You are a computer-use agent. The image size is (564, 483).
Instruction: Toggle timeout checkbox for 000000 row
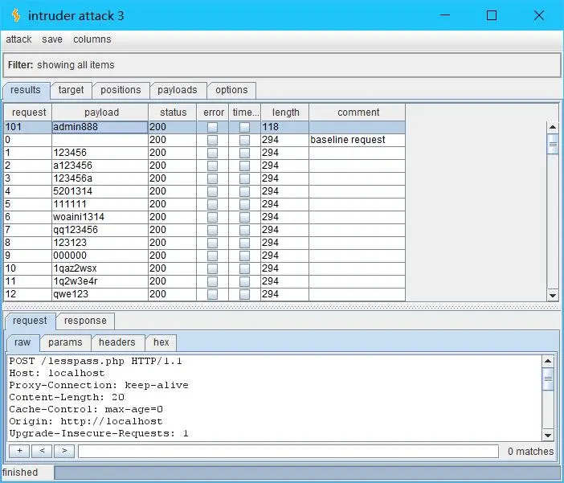click(244, 256)
